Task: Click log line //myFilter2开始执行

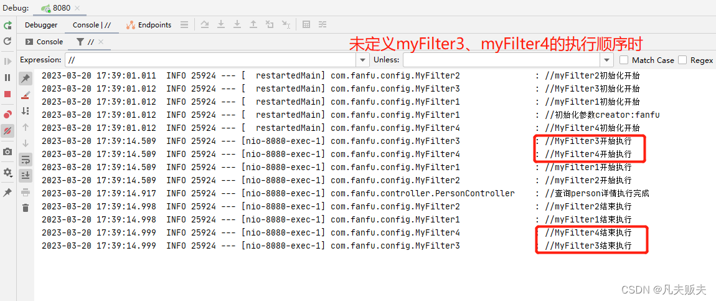Action: pyautogui.click(x=588, y=180)
